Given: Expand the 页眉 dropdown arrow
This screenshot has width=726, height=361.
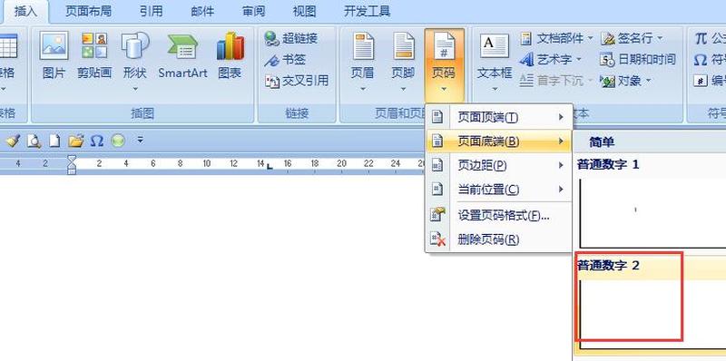Looking at the screenshot, I should click(x=362, y=88).
